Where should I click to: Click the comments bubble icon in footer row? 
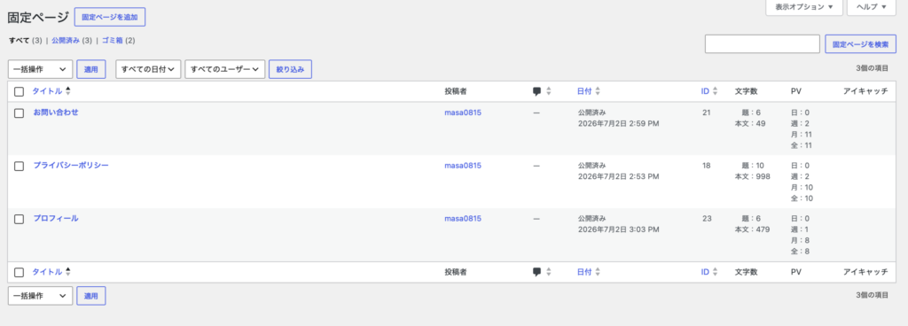536,272
